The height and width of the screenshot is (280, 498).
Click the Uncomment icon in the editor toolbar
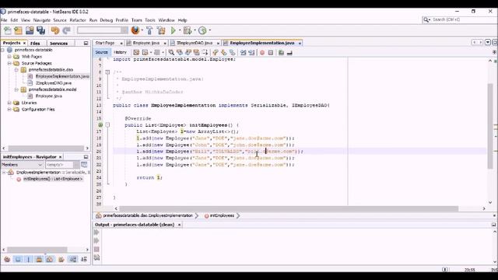click(x=289, y=52)
